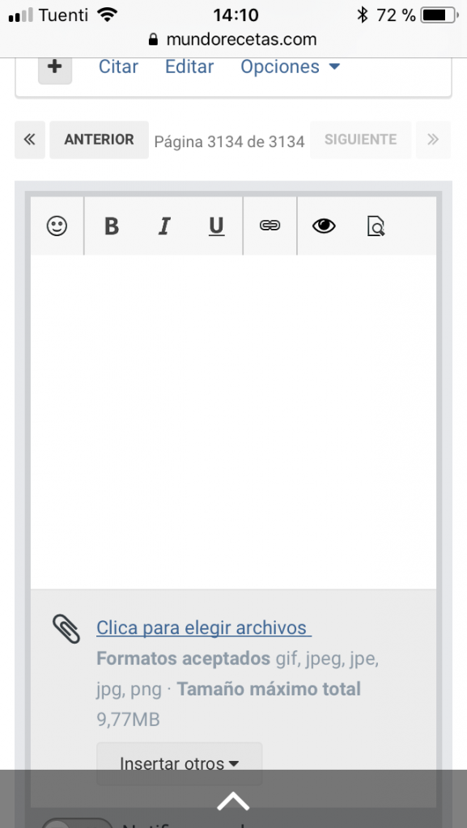467x828 pixels.
Task: Go to ANTERIOR page
Action: (100, 140)
